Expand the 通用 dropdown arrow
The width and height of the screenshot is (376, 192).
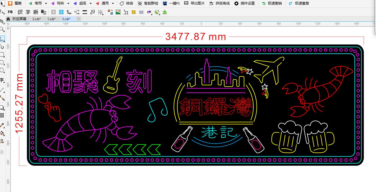[x=113, y=3]
